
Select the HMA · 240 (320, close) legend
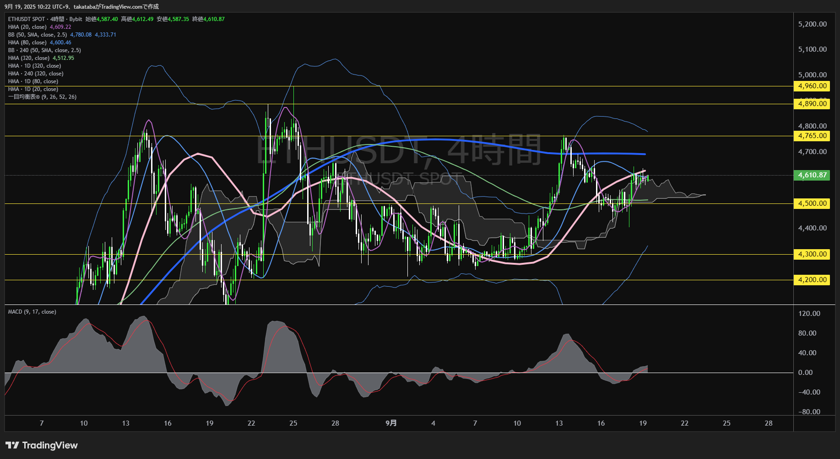tap(36, 74)
